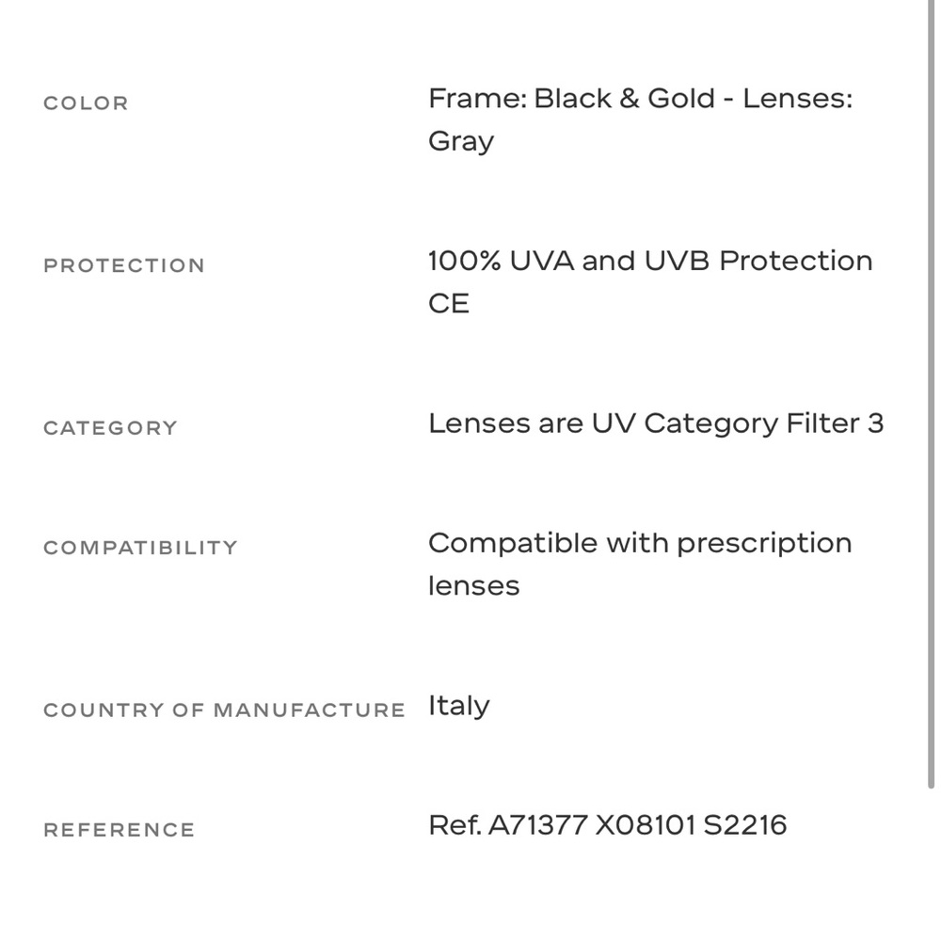Click 100% UVA and UVB Protection text
The image size is (941, 941).
650,261
